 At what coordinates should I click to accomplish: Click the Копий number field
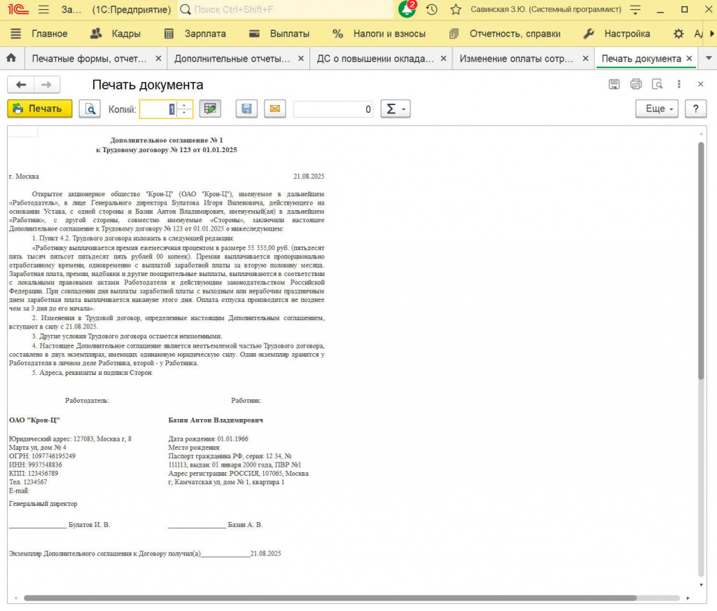[158, 109]
